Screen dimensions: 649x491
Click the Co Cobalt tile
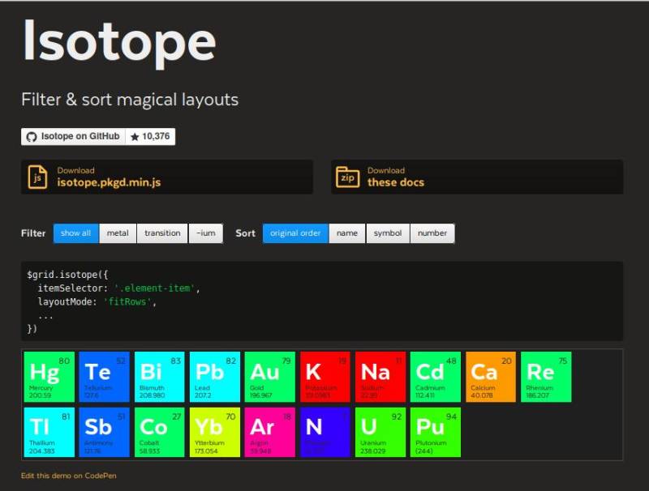click(159, 432)
